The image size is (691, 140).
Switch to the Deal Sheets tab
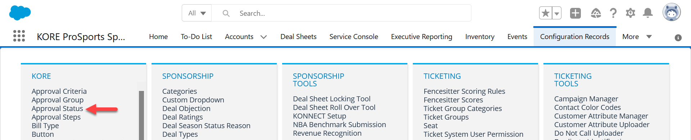click(298, 37)
